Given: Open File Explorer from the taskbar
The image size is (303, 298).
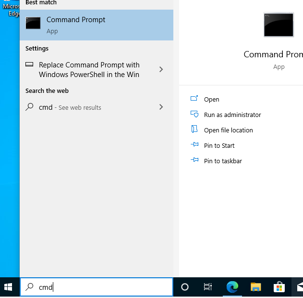Looking at the screenshot, I should coord(255,287).
